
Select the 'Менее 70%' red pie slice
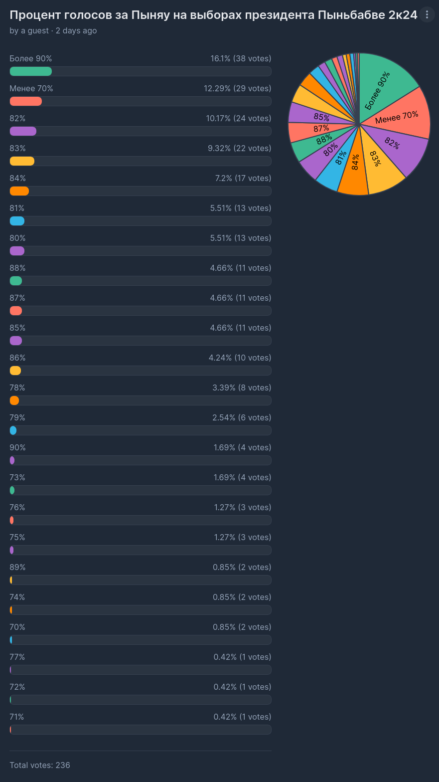tap(399, 117)
